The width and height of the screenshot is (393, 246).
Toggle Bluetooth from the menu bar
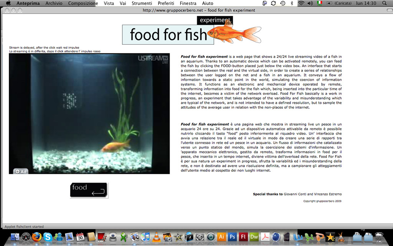(292, 3)
